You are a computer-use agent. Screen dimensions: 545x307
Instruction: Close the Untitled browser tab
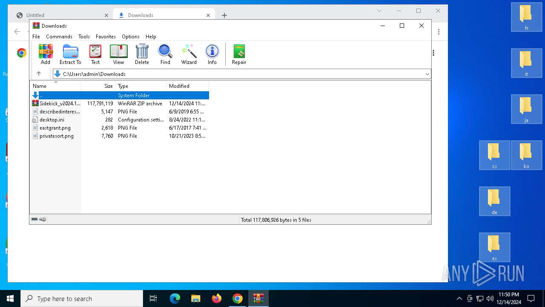point(106,15)
